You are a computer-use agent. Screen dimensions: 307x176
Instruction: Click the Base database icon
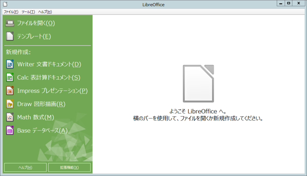point(10,131)
